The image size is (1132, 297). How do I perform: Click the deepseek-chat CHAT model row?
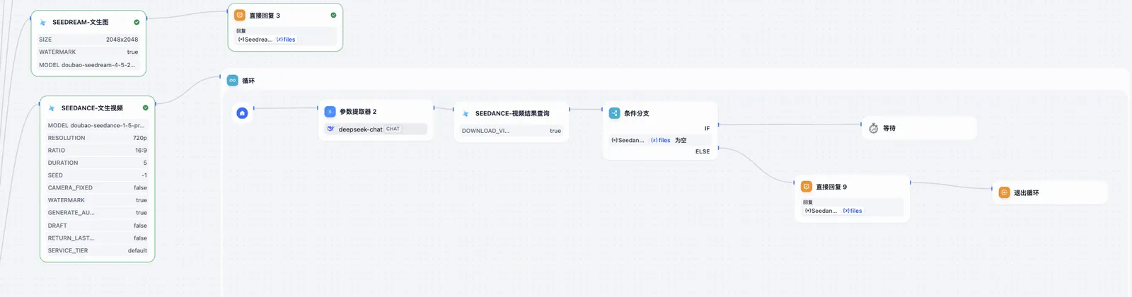coord(376,129)
